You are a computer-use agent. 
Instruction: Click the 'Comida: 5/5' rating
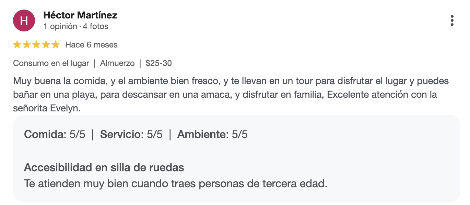click(x=55, y=135)
